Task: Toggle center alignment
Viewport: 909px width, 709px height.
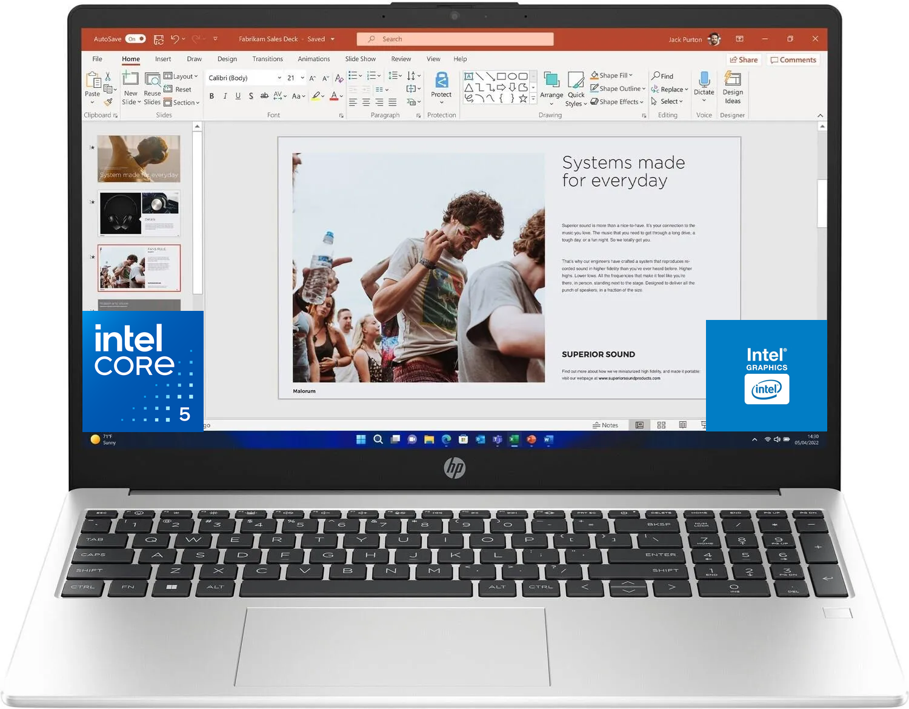Action: pos(366,102)
